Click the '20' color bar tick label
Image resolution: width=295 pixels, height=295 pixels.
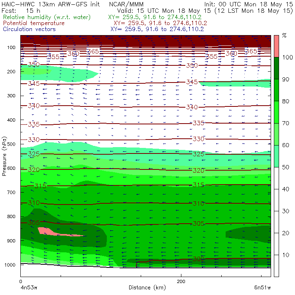[x=285, y=233]
